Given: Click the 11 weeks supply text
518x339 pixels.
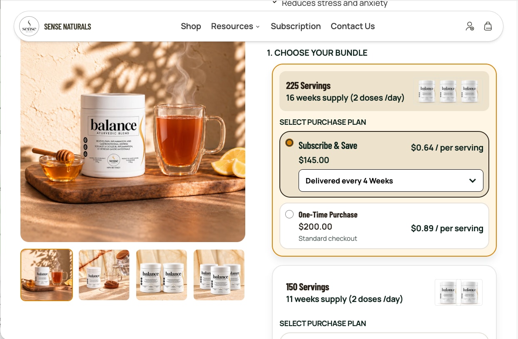Looking at the screenshot, I should (344, 299).
